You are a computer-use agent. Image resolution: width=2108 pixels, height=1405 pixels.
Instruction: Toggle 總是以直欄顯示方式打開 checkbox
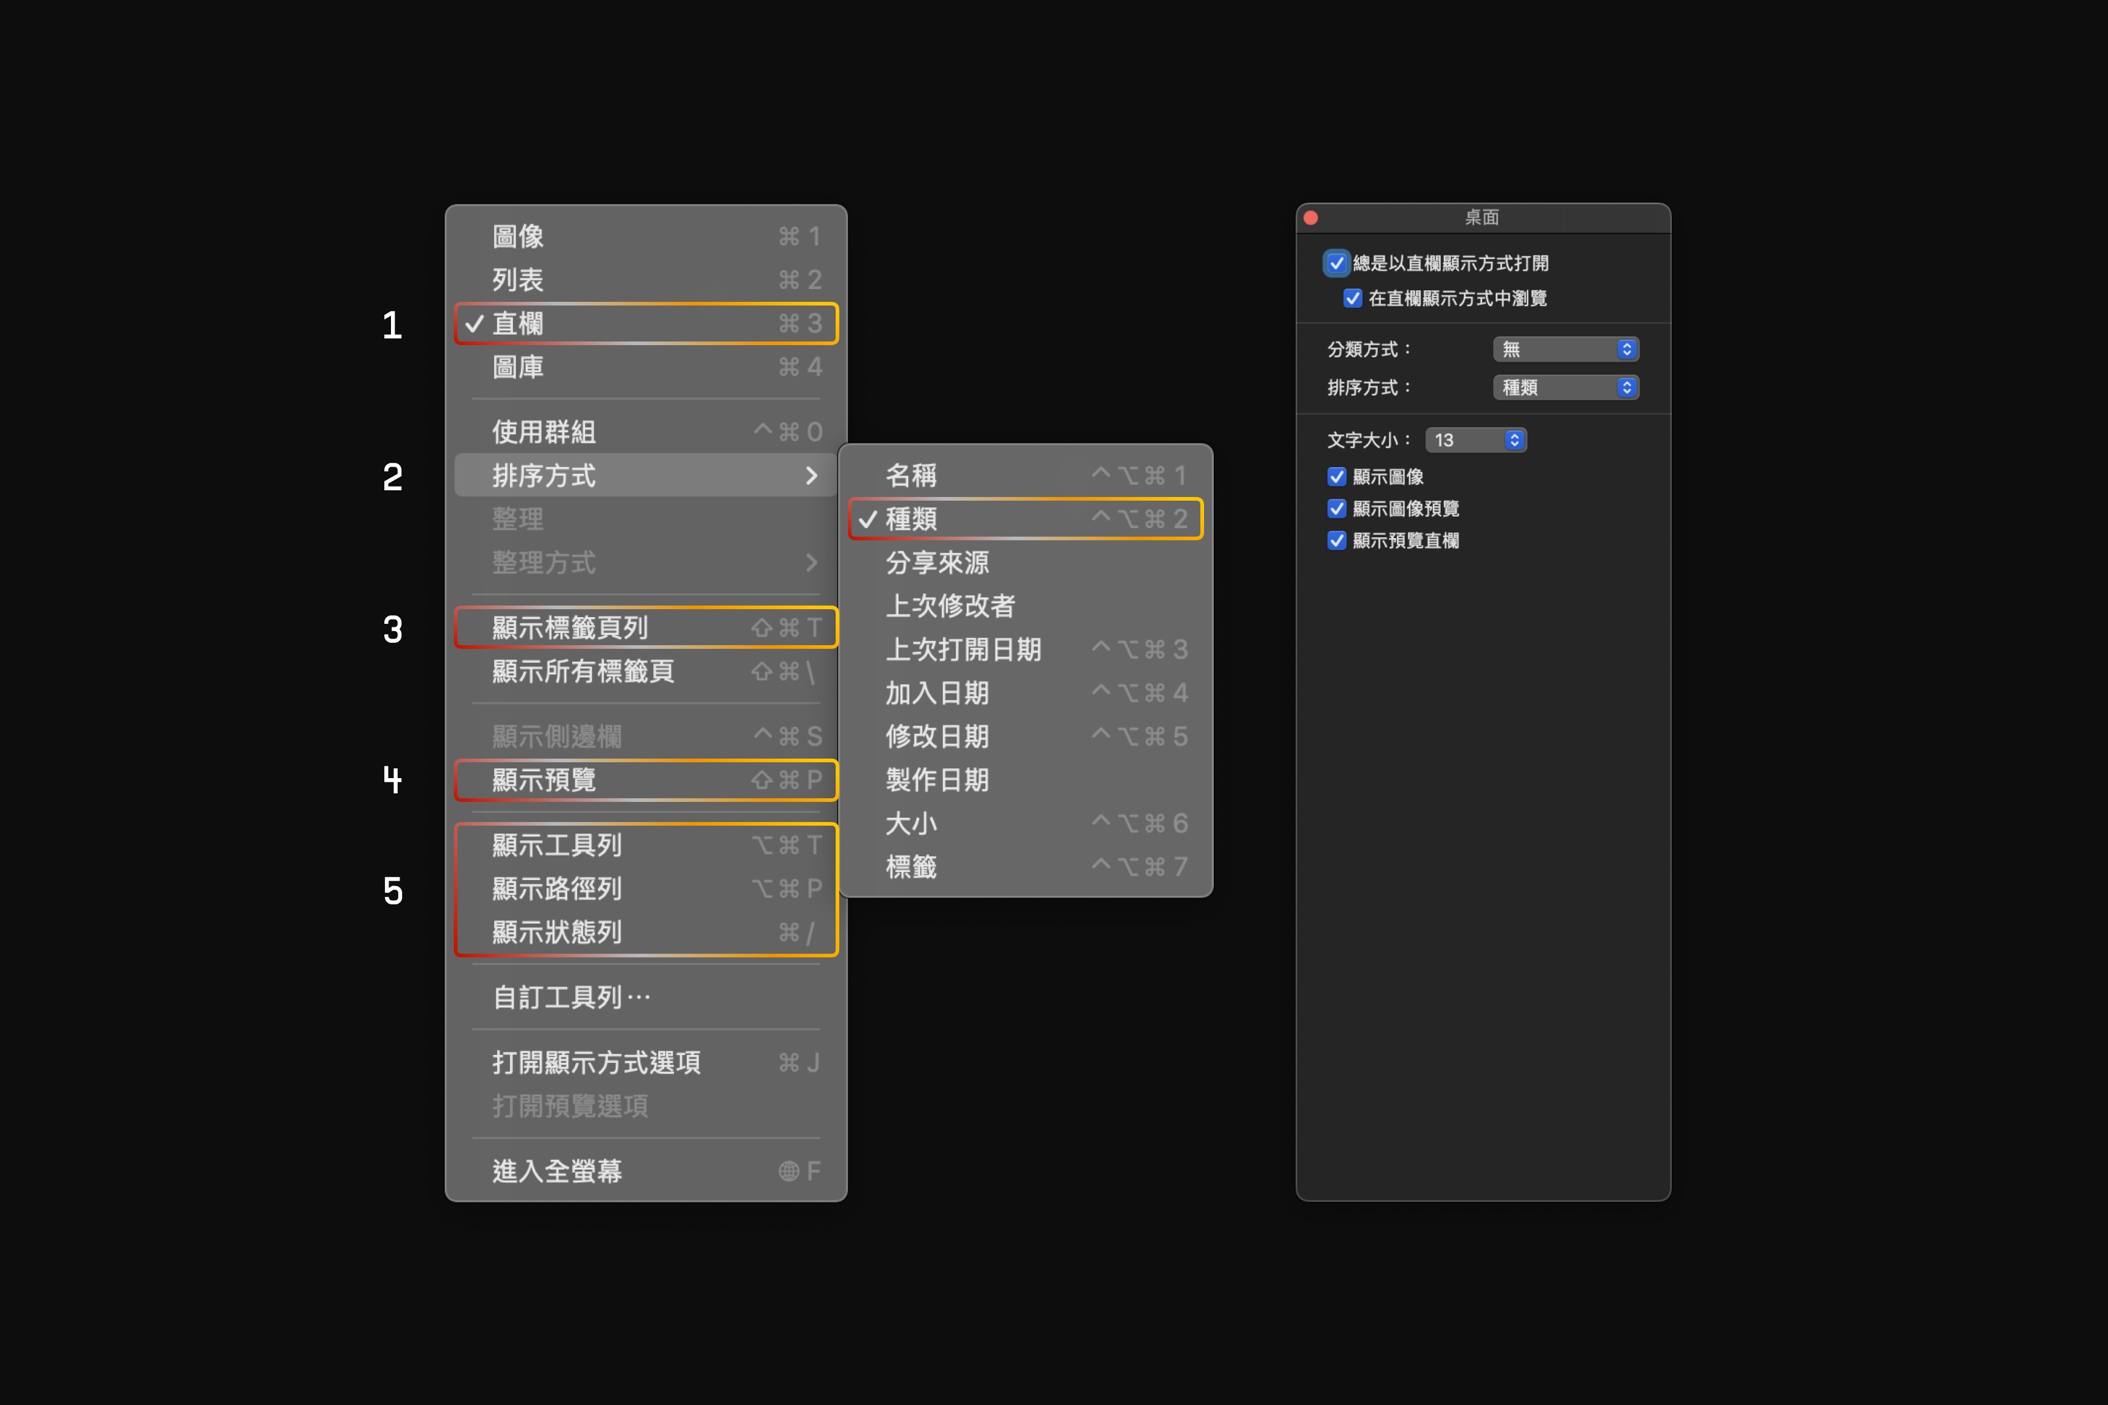1336,263
